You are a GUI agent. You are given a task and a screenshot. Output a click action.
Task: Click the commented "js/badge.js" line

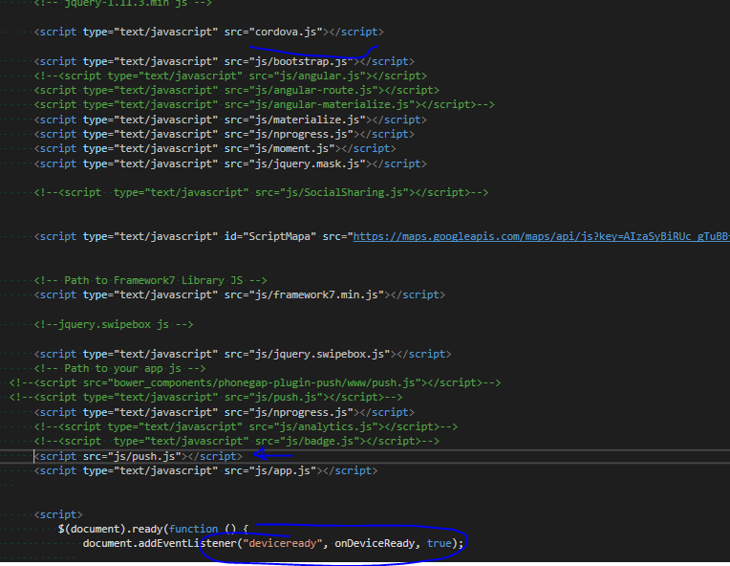click(x=237, y=441)
